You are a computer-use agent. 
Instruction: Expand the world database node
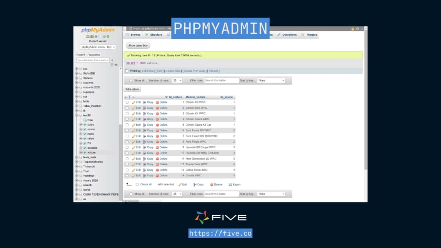[77, 190]
